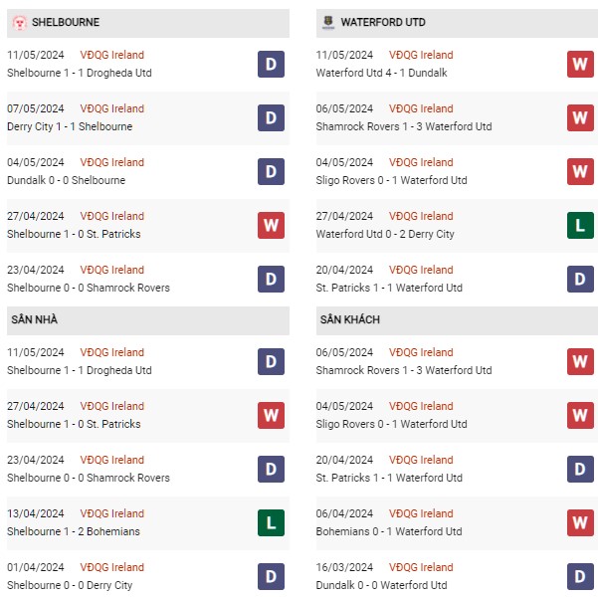Open the Shamrock Rovers 1-3 Waterford Utd match in top list

point(404,126)
